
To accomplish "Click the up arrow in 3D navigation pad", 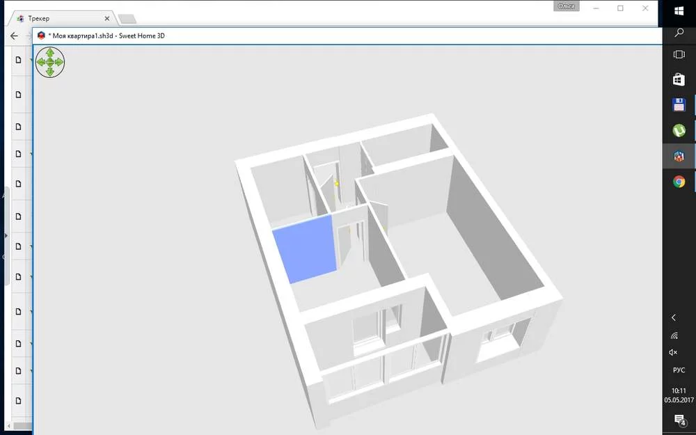I will pos(49,53).
